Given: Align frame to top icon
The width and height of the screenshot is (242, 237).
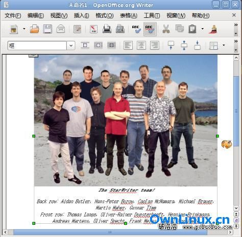Looking at the screenshot, I should [171, 45].
